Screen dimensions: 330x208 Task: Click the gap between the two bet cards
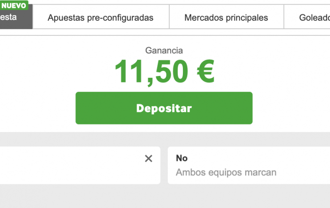(x=164, y=165)
